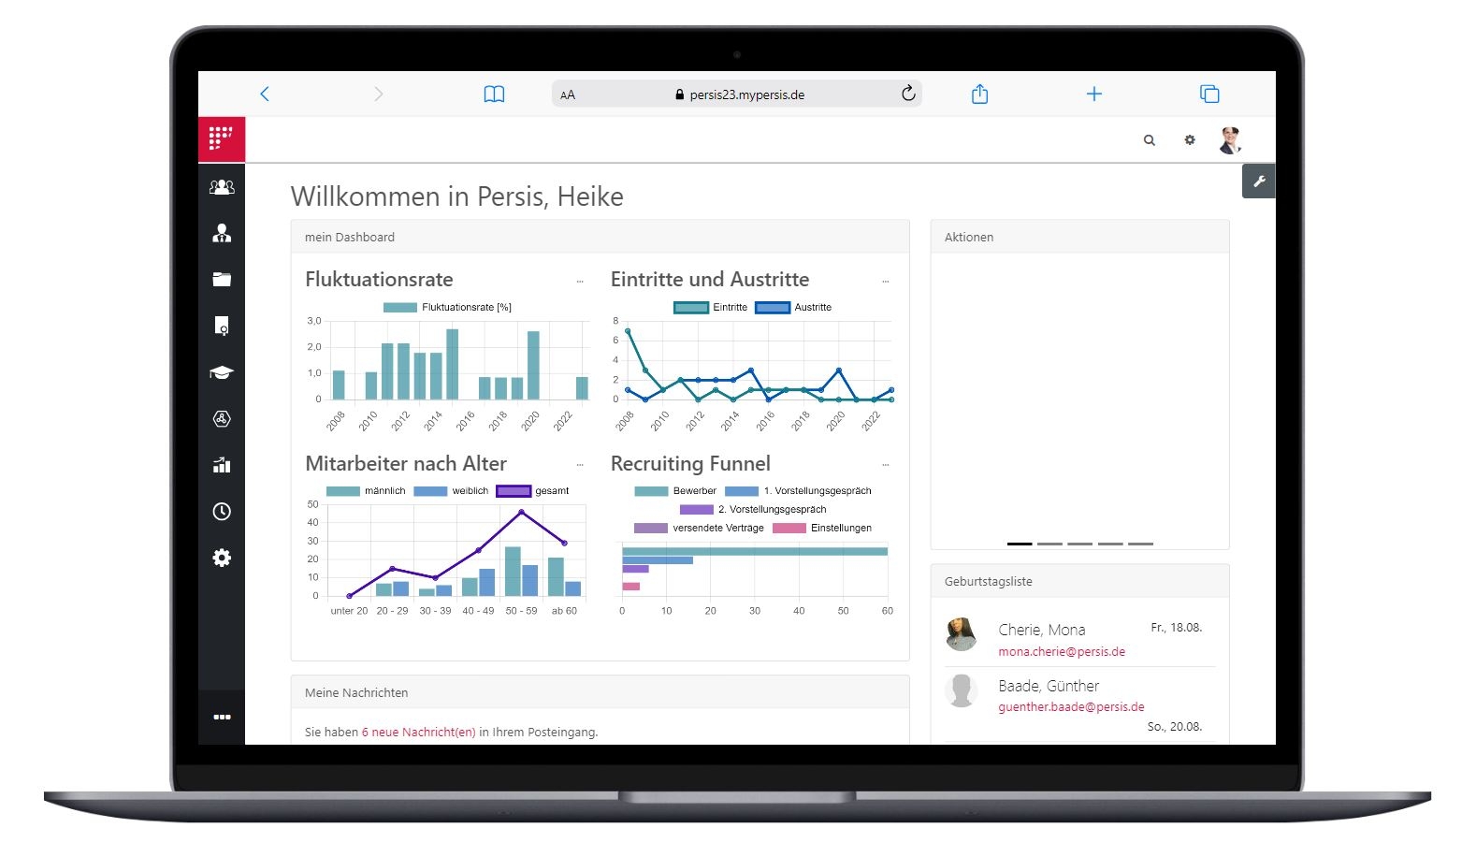Click the mein Dashboard panel heading

pos(350,237)
